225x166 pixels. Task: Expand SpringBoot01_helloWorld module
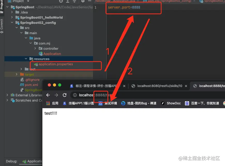[x=12, y=17]
